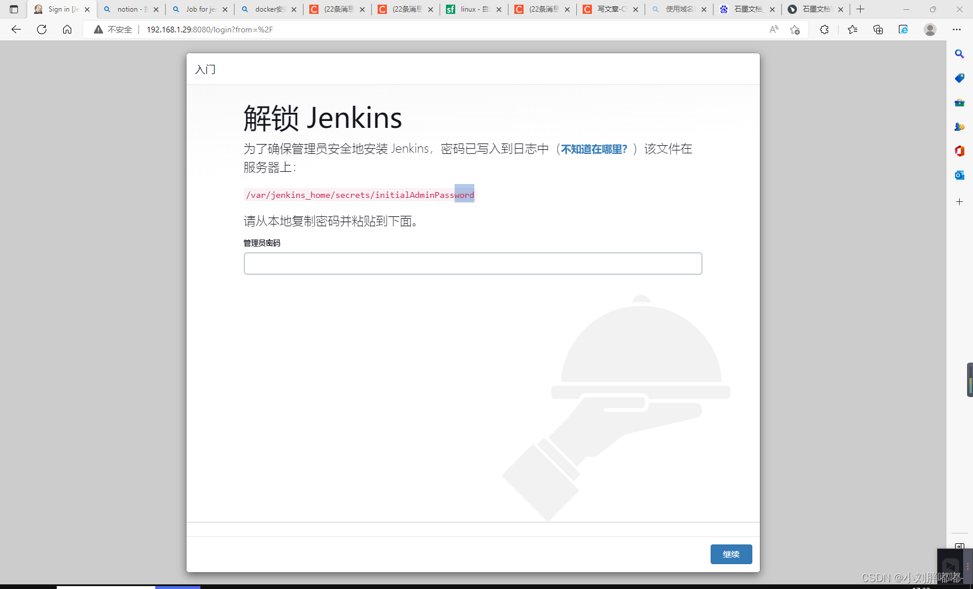The height and width of the screenshot is (589, 973).
Task: Click the refresh page icon
Action: click(x=41, y=30)
